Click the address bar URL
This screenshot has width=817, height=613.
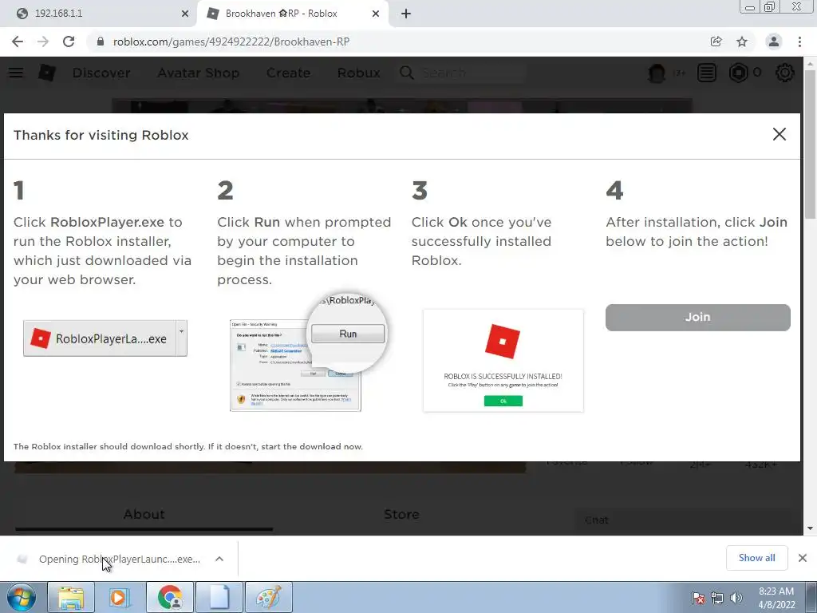[x=231, y=42]
